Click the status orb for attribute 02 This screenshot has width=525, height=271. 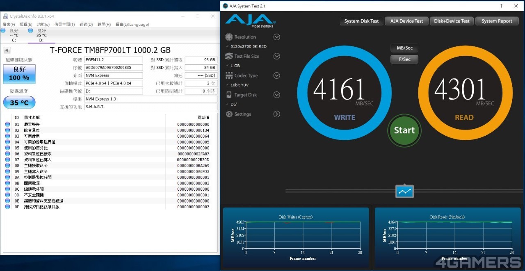[x=7, y=130]
